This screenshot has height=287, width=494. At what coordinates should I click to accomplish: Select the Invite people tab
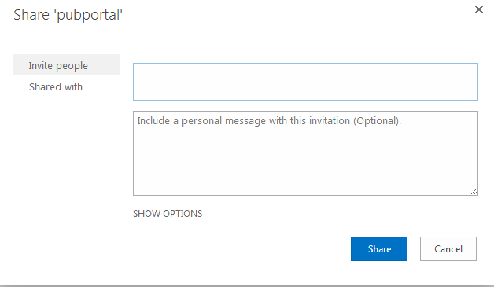click(66, 65)
